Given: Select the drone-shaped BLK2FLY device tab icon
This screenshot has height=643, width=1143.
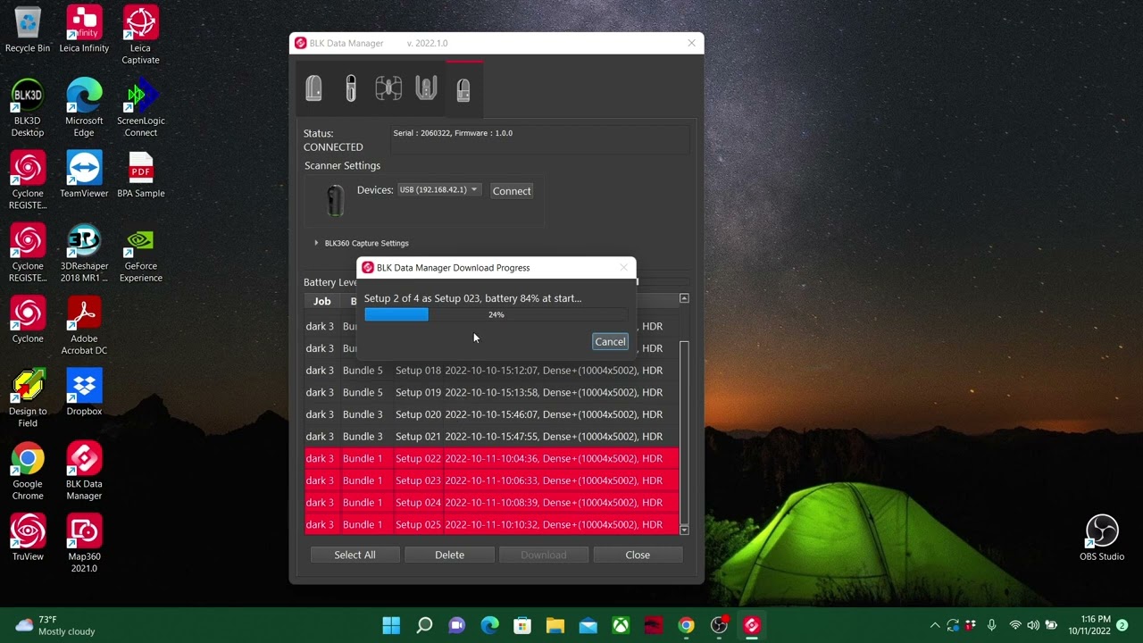Looking at the screenshot, I should 388,88.
